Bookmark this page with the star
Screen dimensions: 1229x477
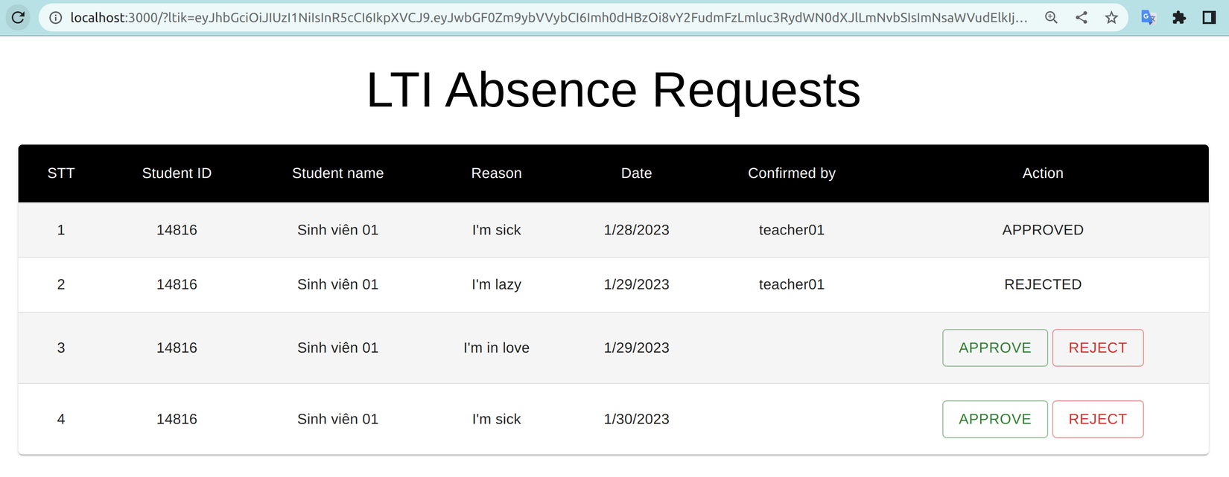(x=1111, y=17)
